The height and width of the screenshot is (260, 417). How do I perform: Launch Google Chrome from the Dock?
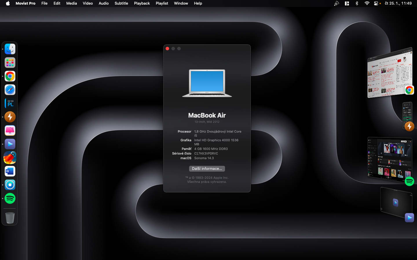pyautogui.click(x=10, y=76)
